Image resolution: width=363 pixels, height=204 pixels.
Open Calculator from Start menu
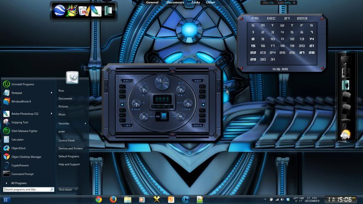(17, 140)
